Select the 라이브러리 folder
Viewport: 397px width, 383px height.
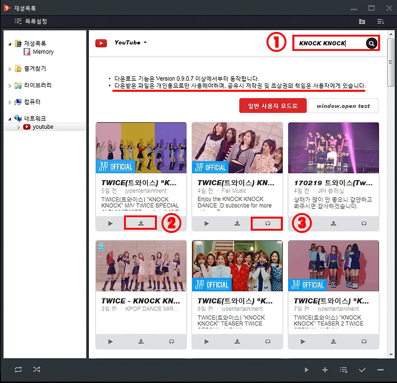[37, 85]
